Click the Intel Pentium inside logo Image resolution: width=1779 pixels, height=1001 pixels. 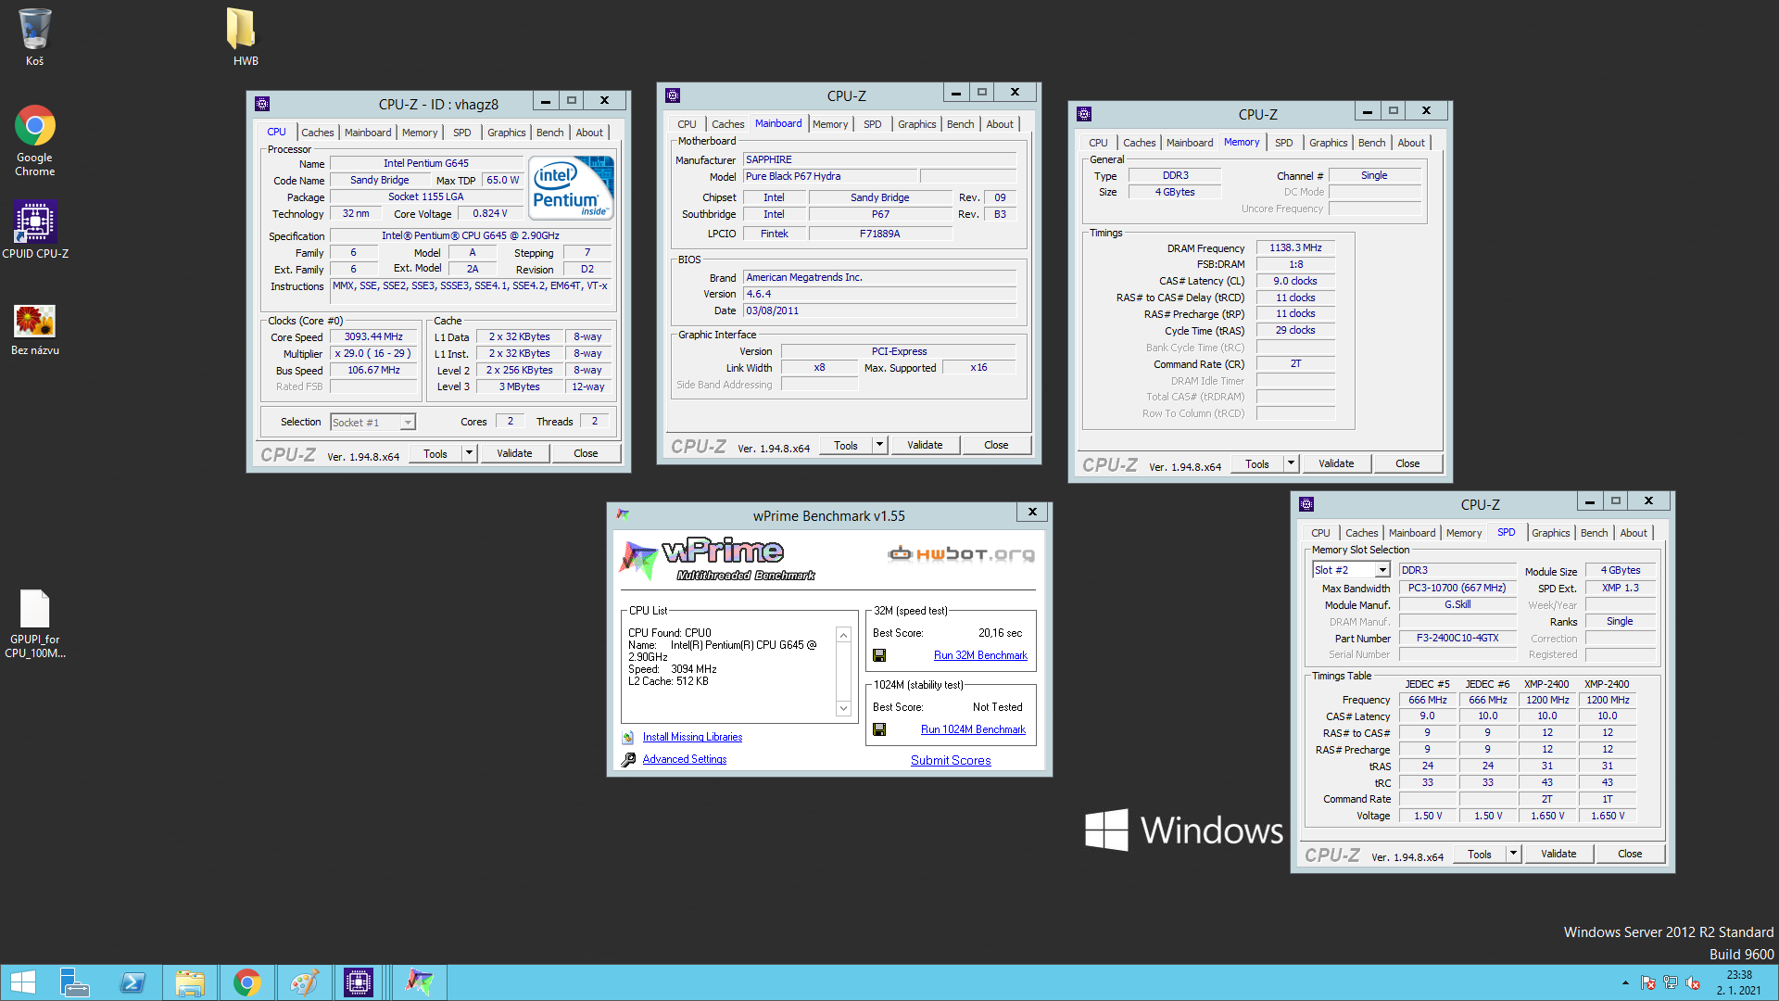(571, 187)
